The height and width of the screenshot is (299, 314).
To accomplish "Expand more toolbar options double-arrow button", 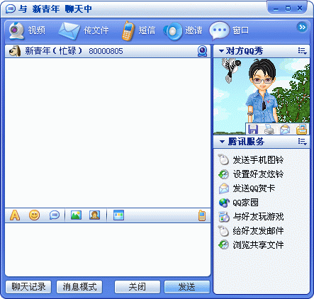I will pos(302,27).
